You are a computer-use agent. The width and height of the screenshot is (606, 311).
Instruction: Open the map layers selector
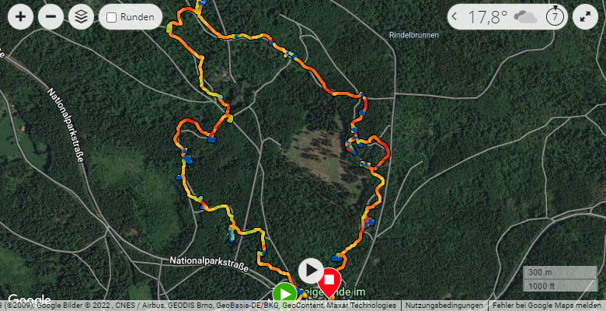pos(81,16)
